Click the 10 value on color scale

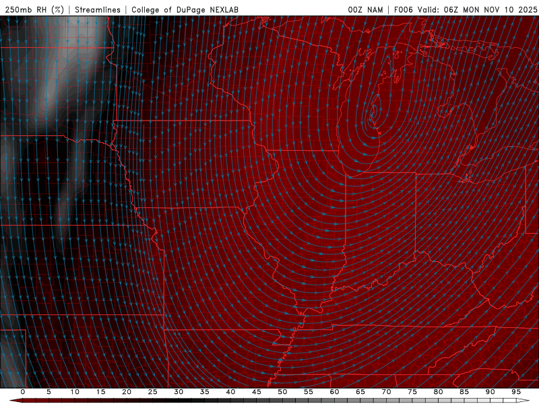coord(75,392)
